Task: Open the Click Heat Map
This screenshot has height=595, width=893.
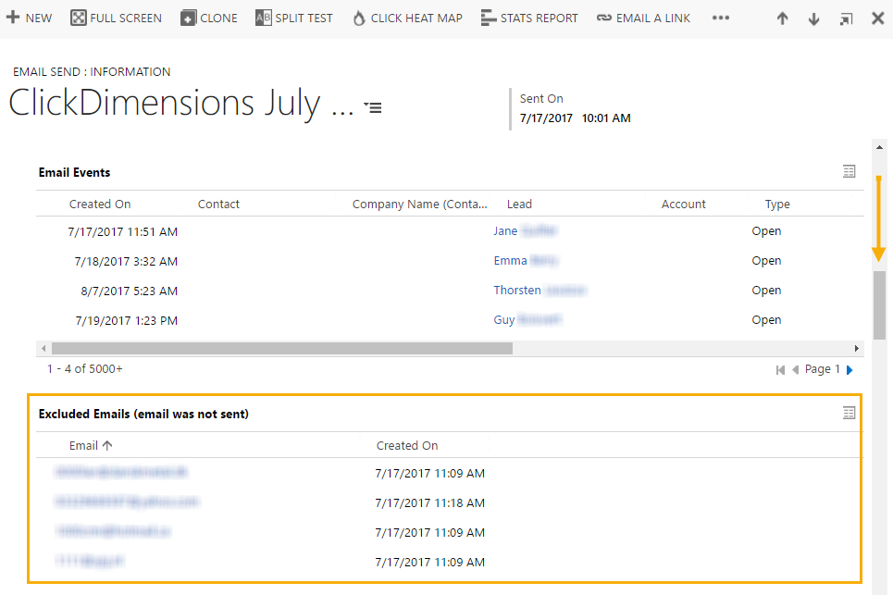Action: click(407, 18)
